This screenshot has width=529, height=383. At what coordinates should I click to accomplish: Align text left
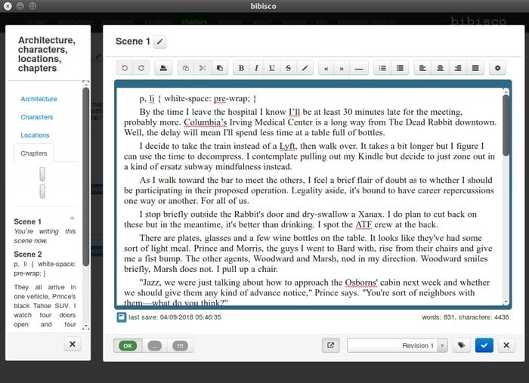click(422, 68)
